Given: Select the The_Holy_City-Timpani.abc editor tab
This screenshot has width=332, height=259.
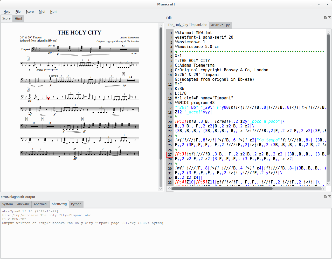Looking at the screenshot, I should [187, 25].
